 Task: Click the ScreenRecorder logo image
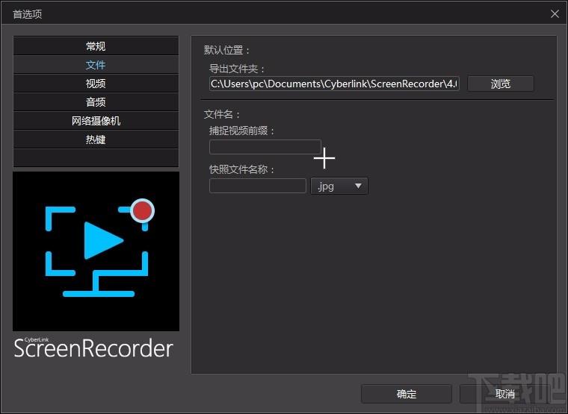(96, 251)
